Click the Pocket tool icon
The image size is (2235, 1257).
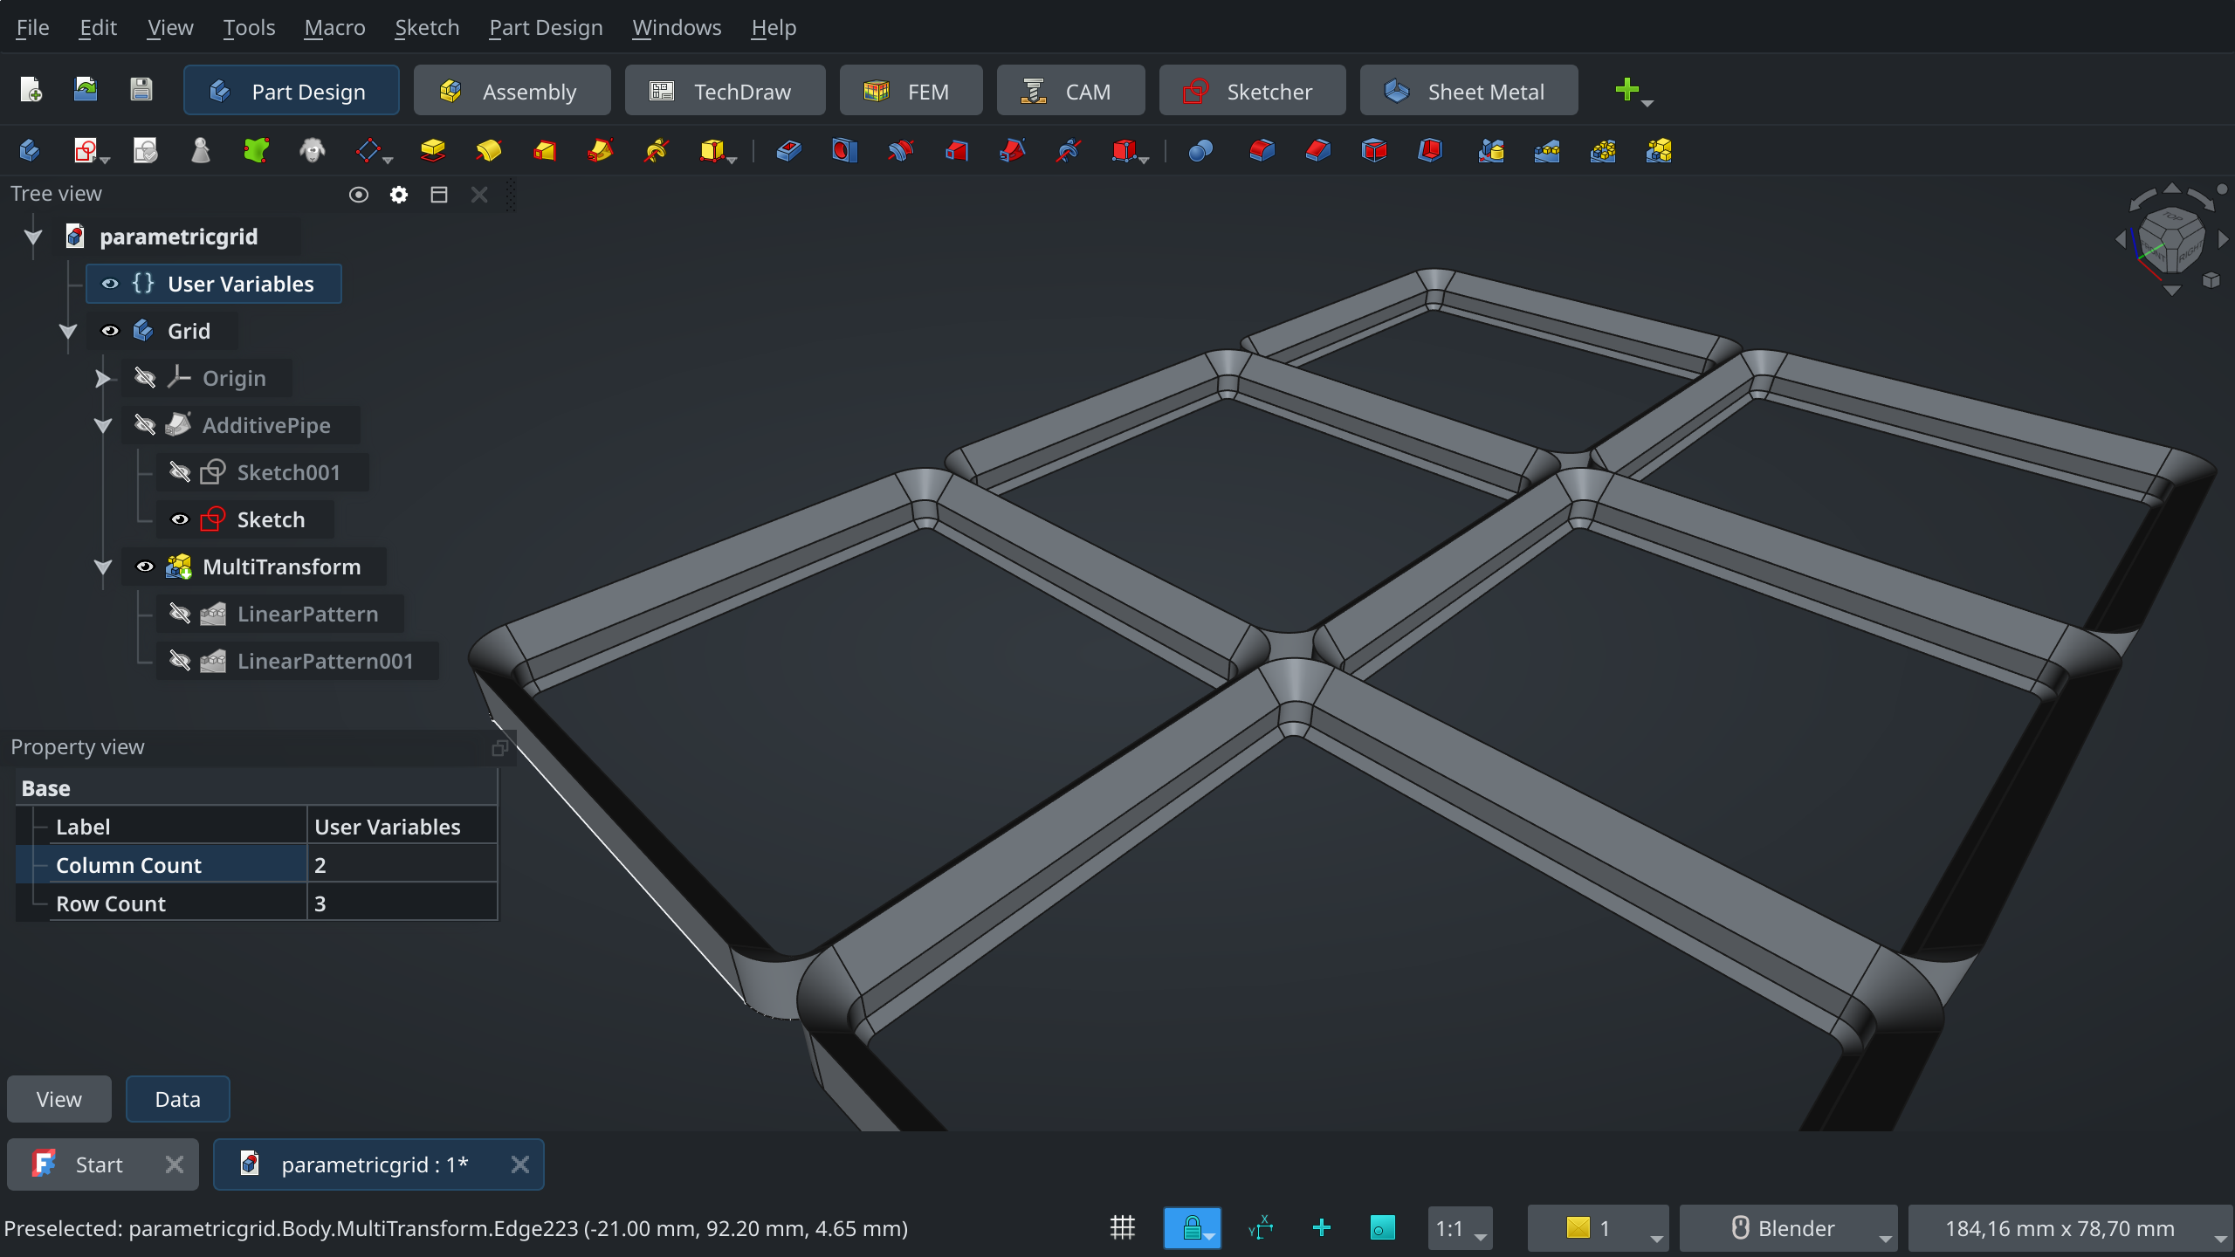788,151
